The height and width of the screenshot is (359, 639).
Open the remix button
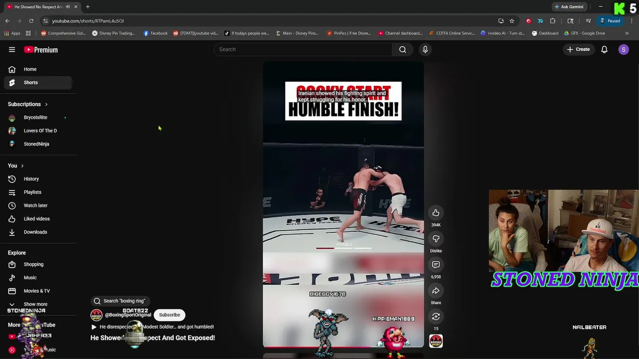[436, 317]
